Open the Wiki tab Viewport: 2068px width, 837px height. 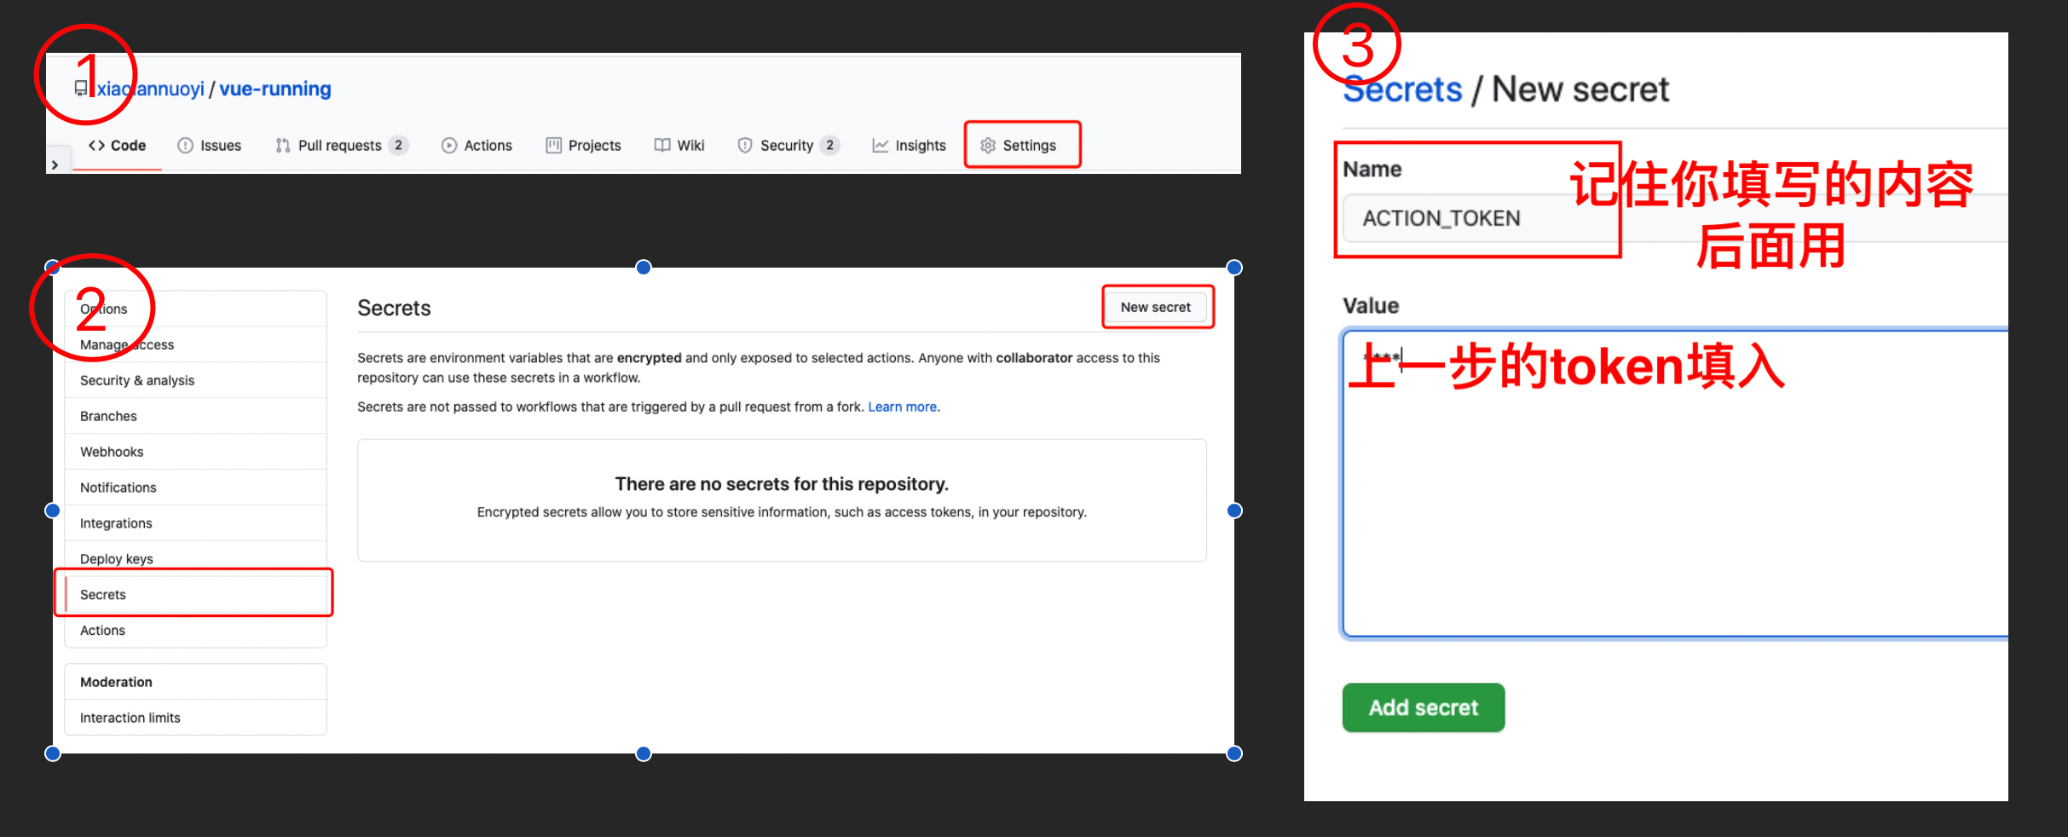(679, 145)
